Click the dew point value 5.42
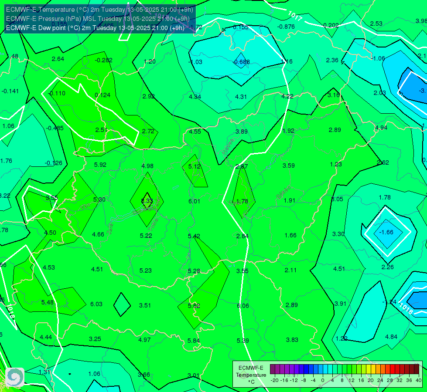The width and height of the screenshot is (427, 392). click(194, 236)
